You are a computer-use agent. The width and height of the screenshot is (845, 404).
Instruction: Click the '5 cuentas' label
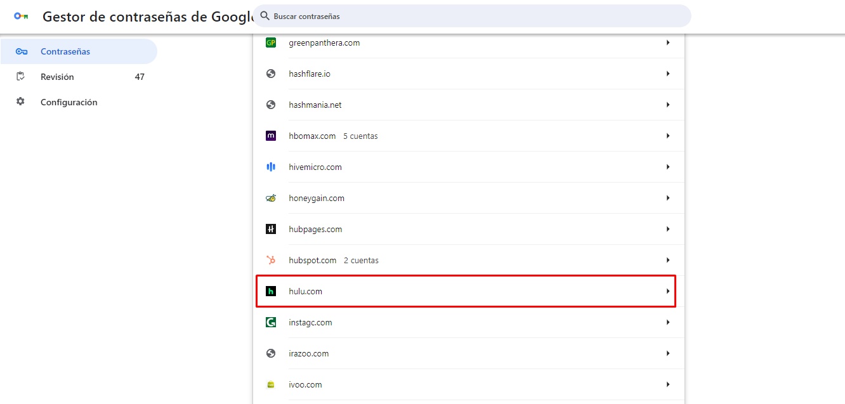click(360, 136)
